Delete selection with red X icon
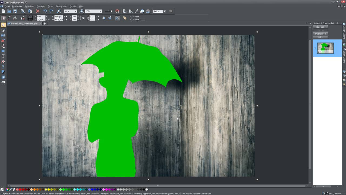Image resolution: width=346 pixels, height=195 pixels. point(38,11)
